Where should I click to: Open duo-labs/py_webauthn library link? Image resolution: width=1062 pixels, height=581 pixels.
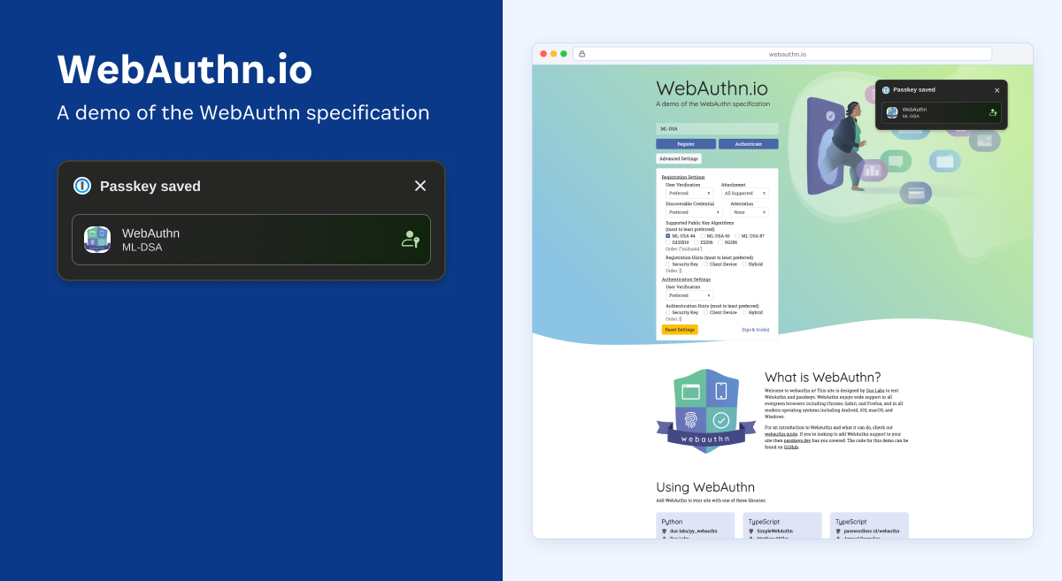pyautogui.click(x=694, y=531)
